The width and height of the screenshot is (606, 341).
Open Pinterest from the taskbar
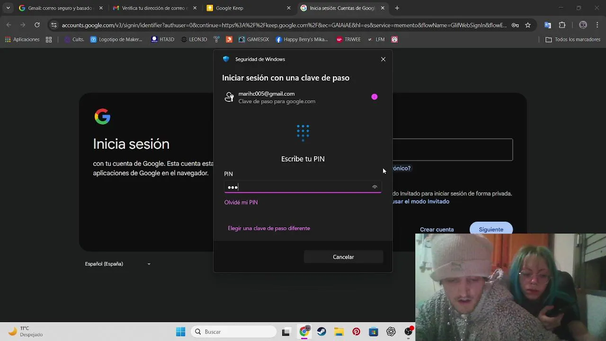point(356,332)
